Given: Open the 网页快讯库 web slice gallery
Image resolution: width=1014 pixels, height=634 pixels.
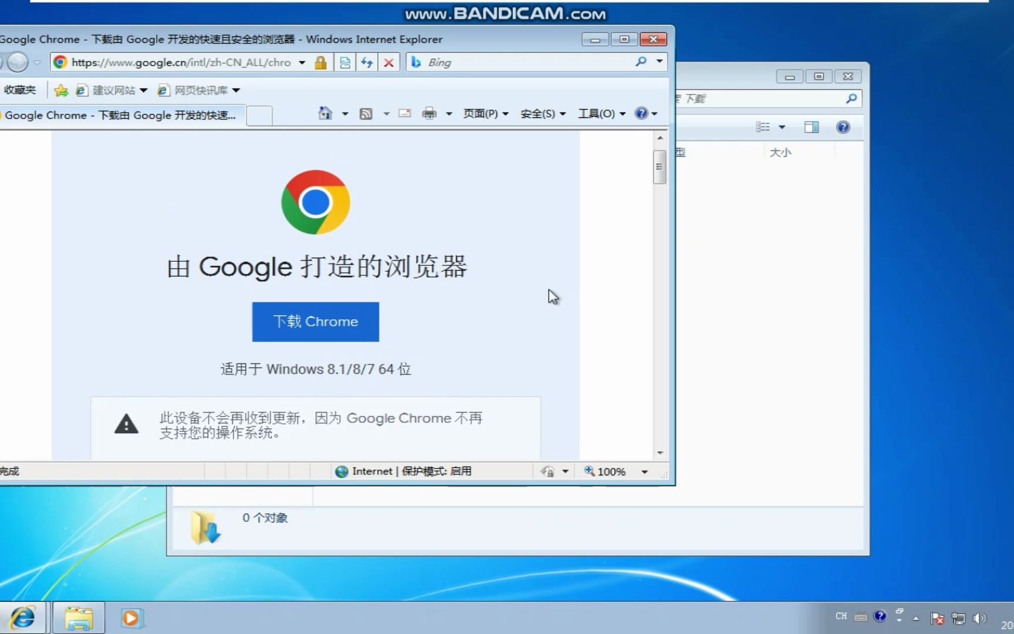Looking at the screenshot, I should 198,90.
